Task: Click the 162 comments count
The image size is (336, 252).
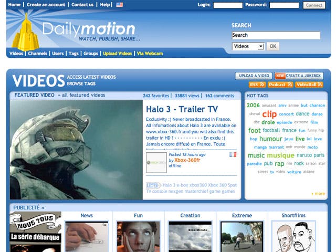Action: (219, 96)
